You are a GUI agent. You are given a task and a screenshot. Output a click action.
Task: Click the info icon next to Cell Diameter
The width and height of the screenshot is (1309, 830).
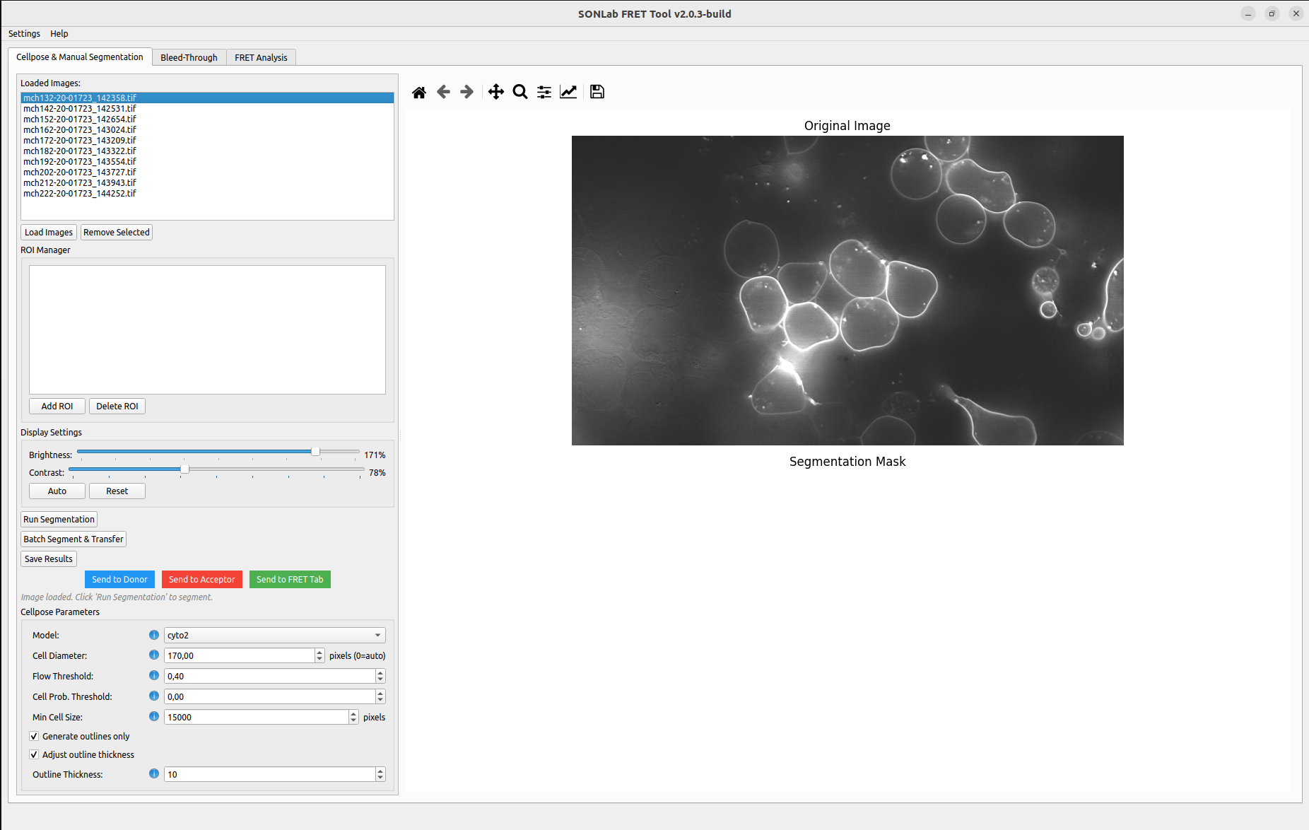(154, 655)
